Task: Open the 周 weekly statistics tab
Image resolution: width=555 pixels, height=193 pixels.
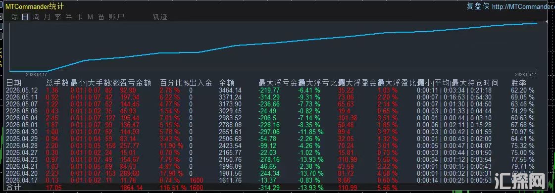Action: click(x=36, y=17)
